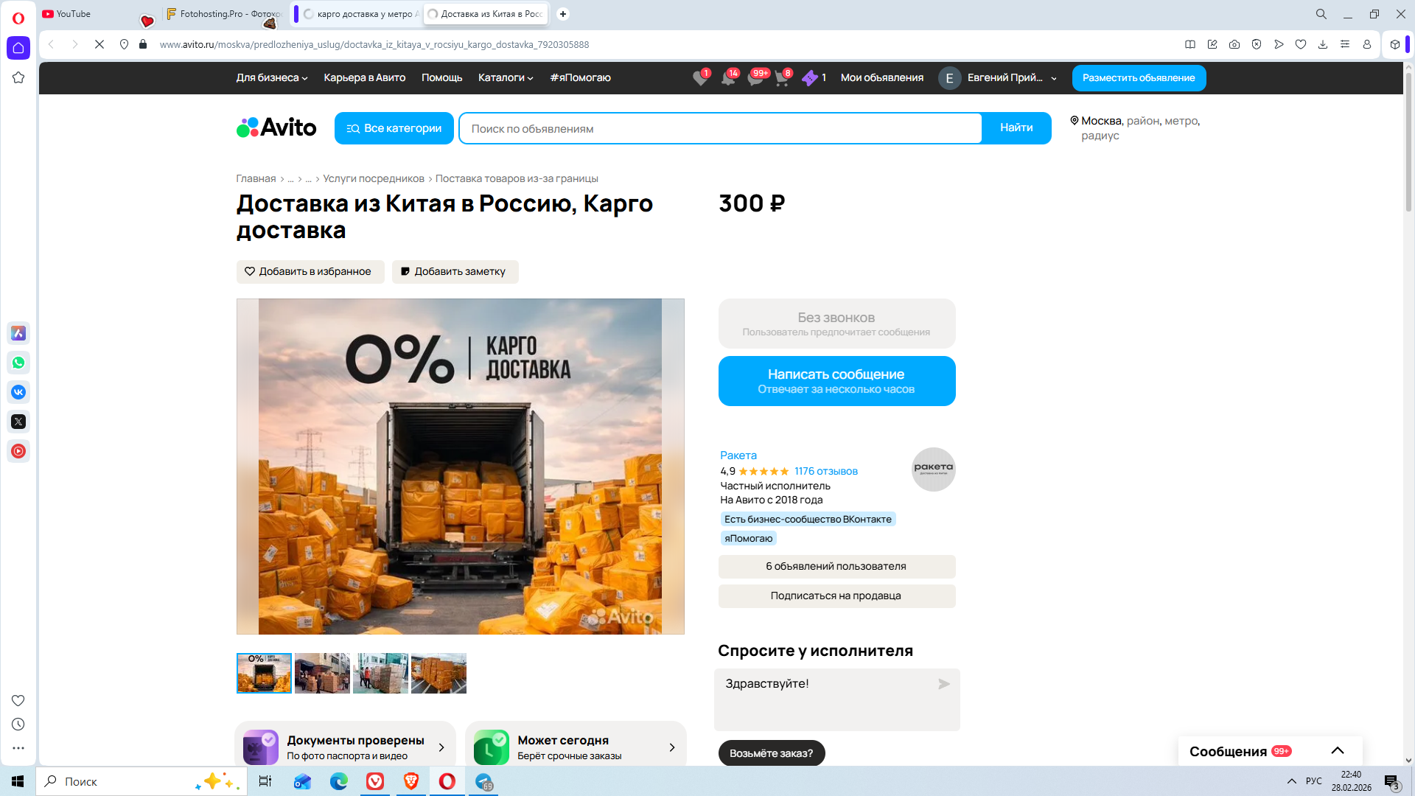Click the messages chat icon with 99+ badge

pyautogui.click(x=755, y=78)
